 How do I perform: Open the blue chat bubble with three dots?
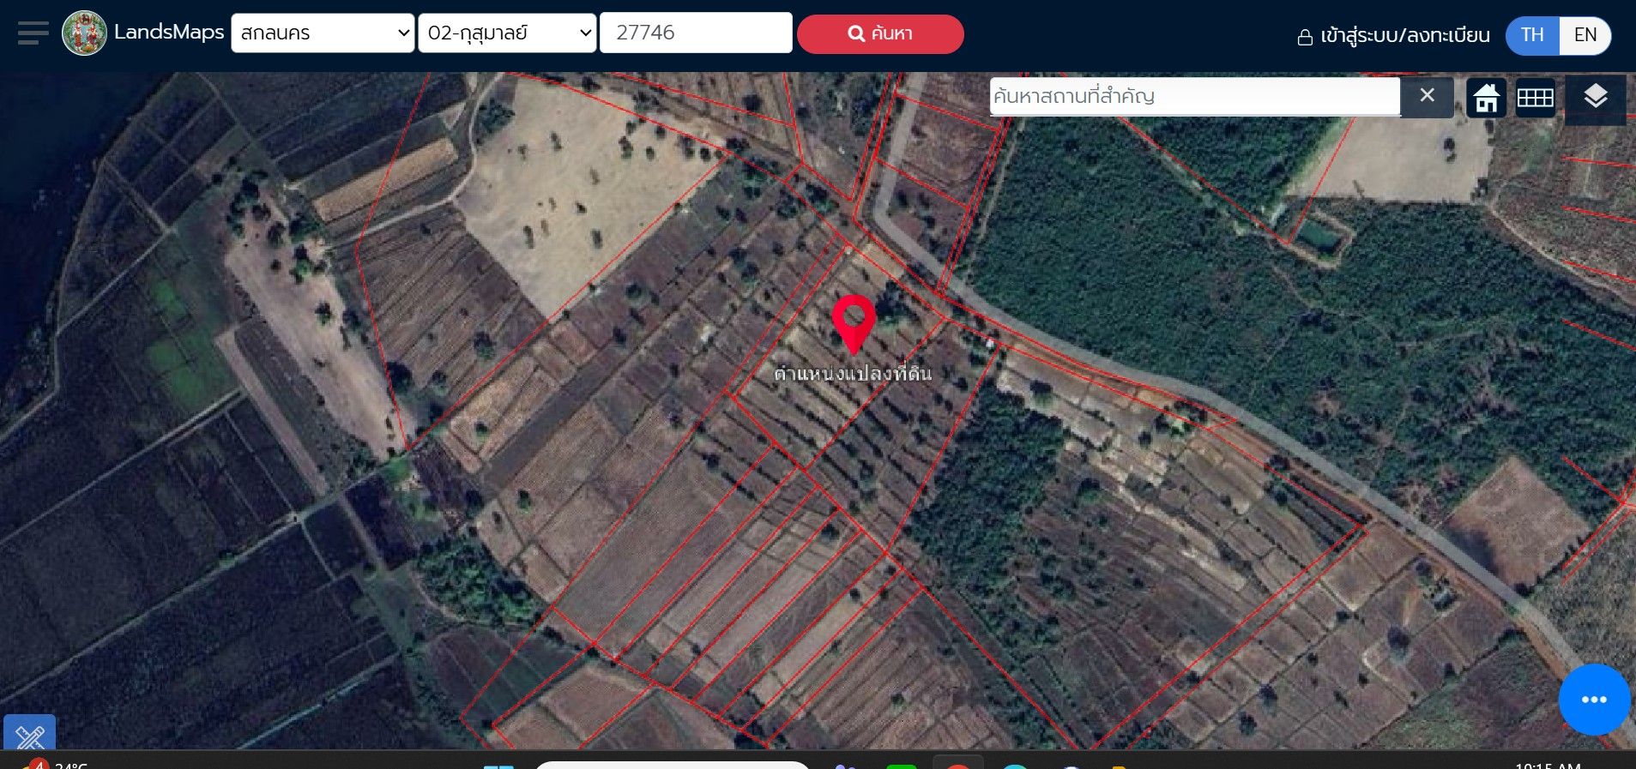[1594, 700]
